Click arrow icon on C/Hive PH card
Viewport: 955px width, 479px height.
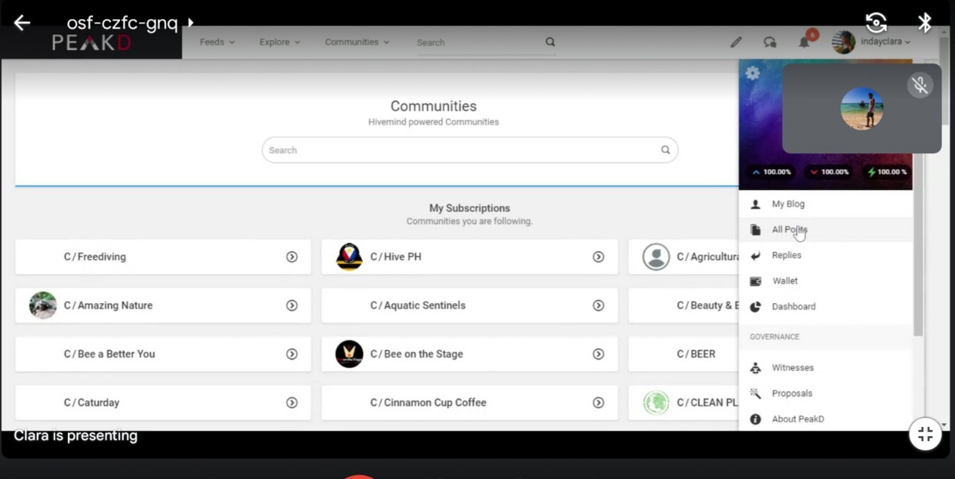(598, 257)
